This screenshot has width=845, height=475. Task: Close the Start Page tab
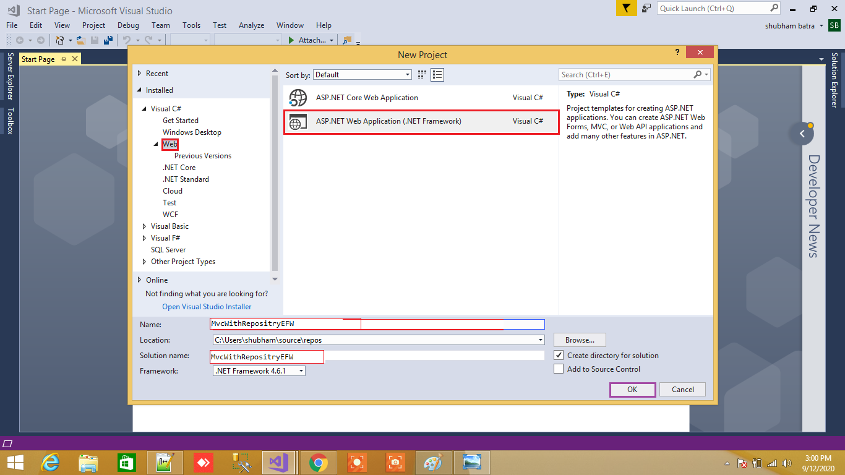coord(75,59)
